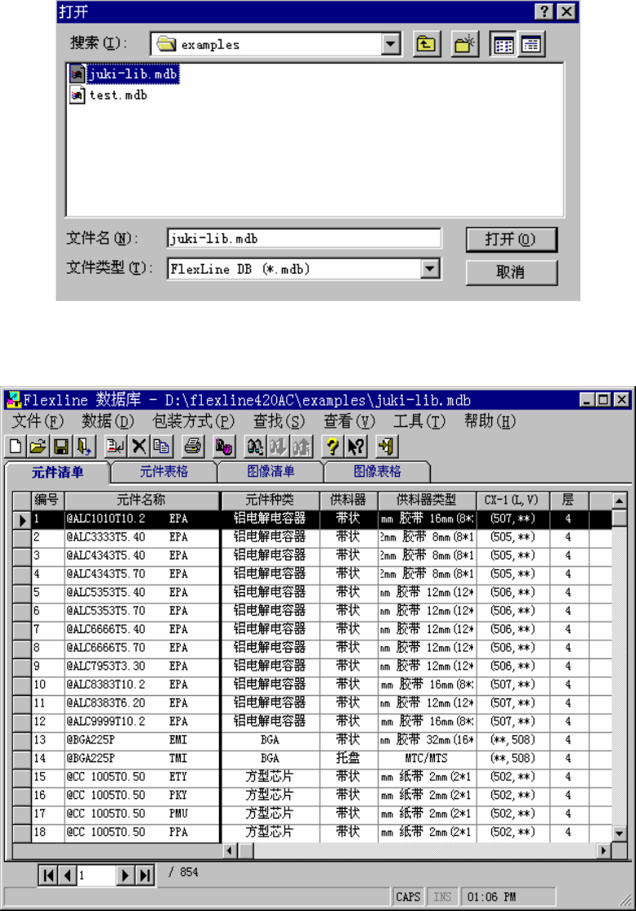Screen dimensions: 636x911
Task: Open the 查找(S) menu
Action: pos(280,421)
